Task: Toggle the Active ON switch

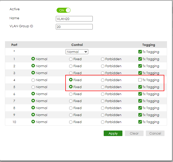Action: point(64,10)
